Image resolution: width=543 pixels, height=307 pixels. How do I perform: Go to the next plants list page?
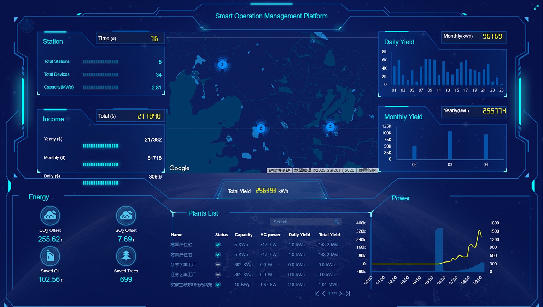coord(341,294)
